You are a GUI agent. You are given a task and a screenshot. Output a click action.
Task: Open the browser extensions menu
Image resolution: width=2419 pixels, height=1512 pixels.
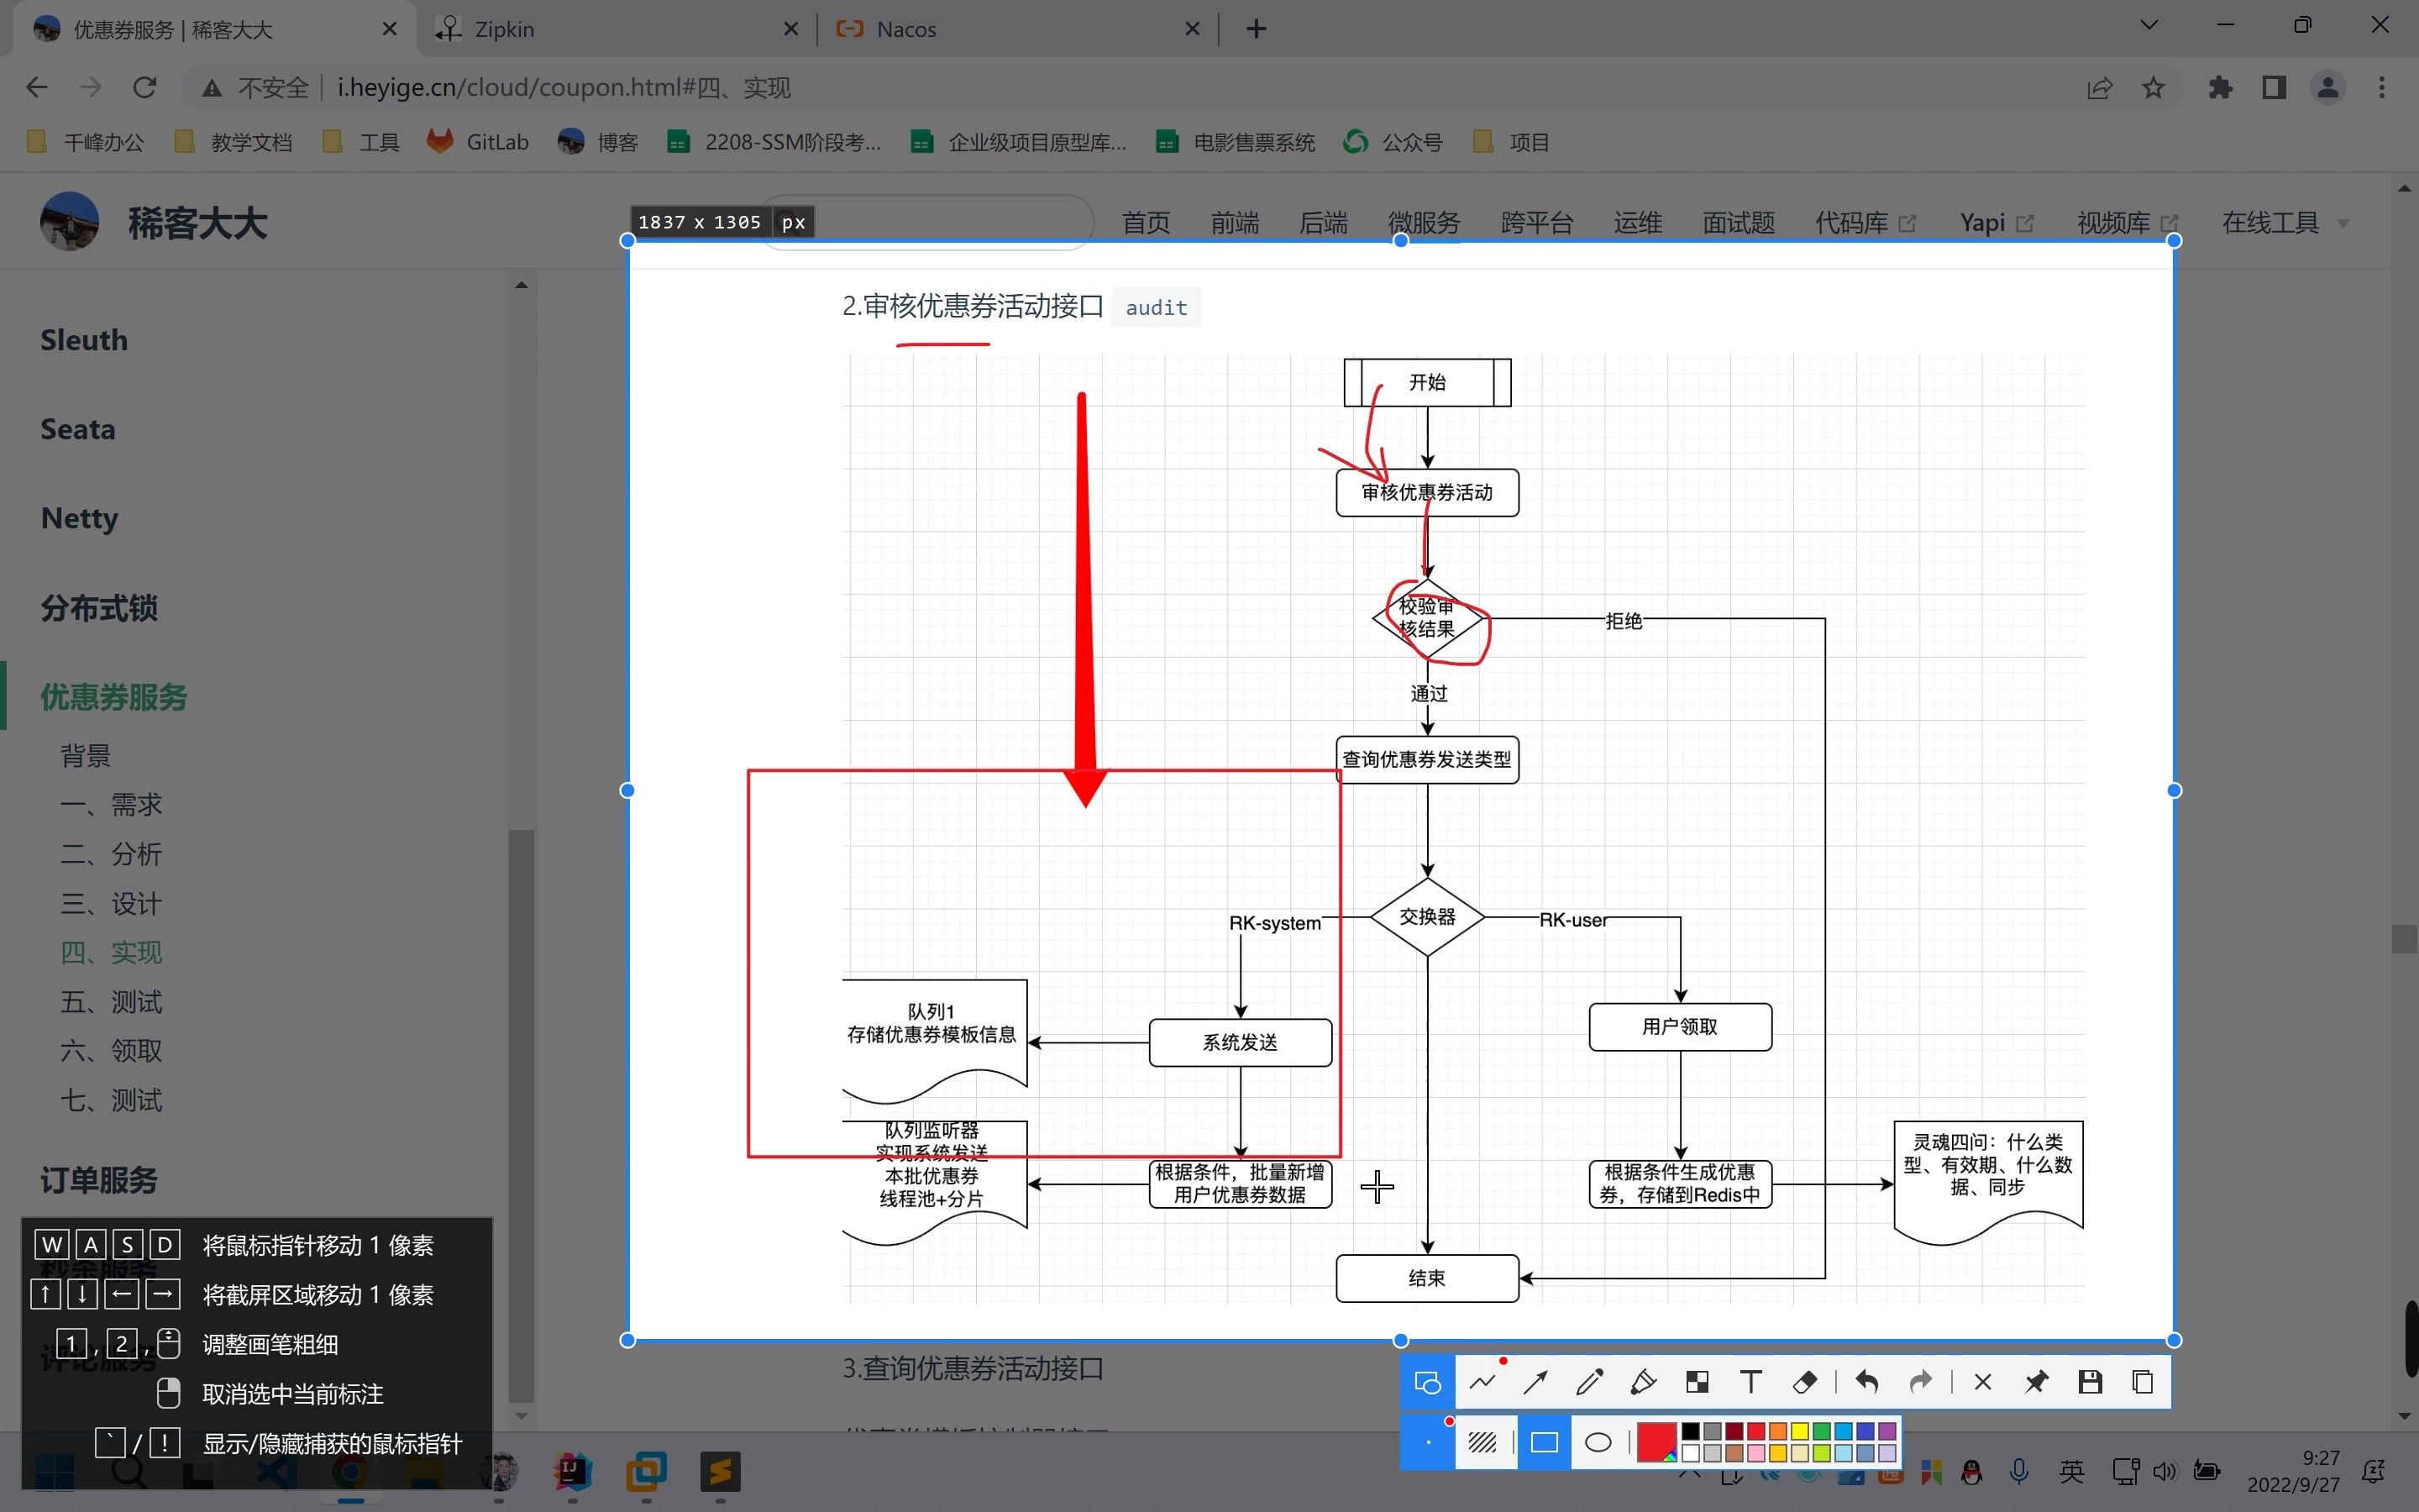pos(2220,88)
